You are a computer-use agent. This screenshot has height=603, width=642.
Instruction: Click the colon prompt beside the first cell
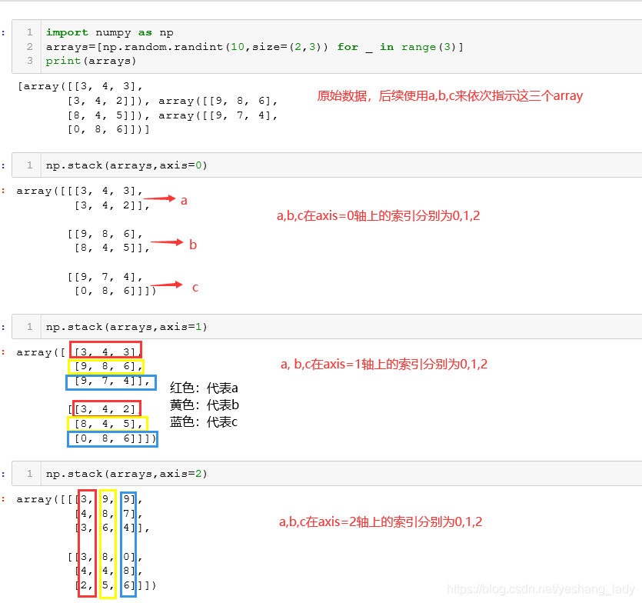tap(4, 32)
